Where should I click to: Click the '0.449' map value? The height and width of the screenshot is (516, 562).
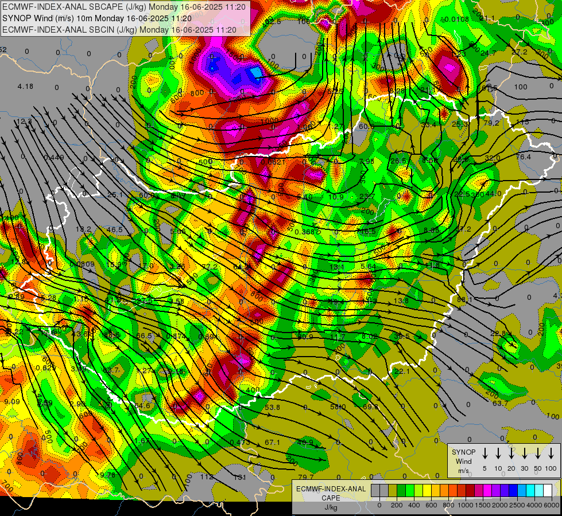click(54, 158)
